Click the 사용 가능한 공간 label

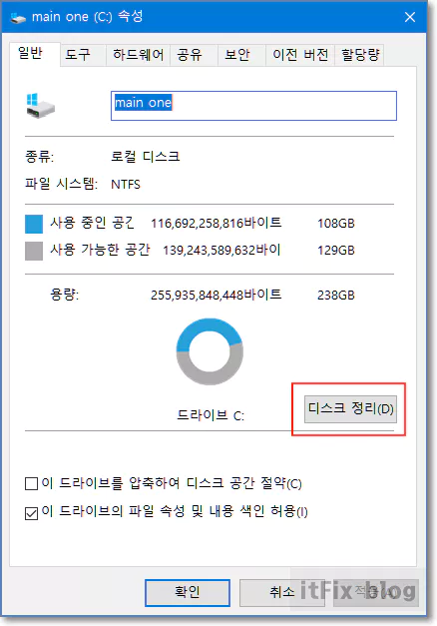point(100,250)
